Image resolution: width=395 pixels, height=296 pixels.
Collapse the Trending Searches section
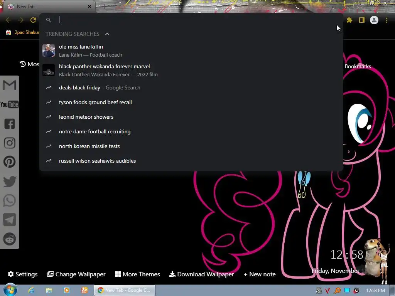pyautogui.click(x=107, y=34)
